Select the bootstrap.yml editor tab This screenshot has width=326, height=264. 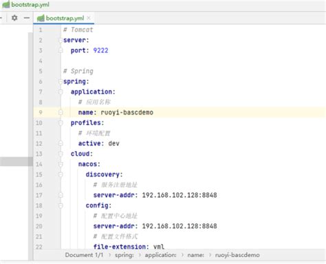click(x=64, y=18)
